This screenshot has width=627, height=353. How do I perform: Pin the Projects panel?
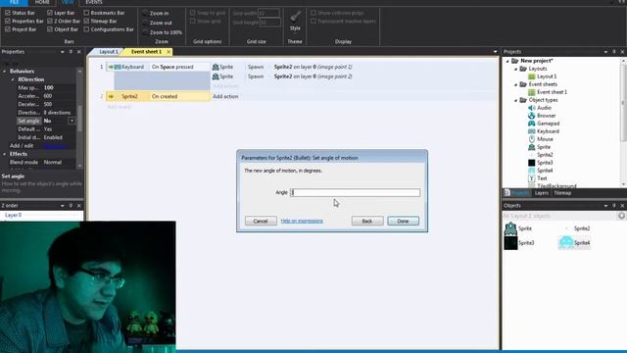click(x=614, y=52)
